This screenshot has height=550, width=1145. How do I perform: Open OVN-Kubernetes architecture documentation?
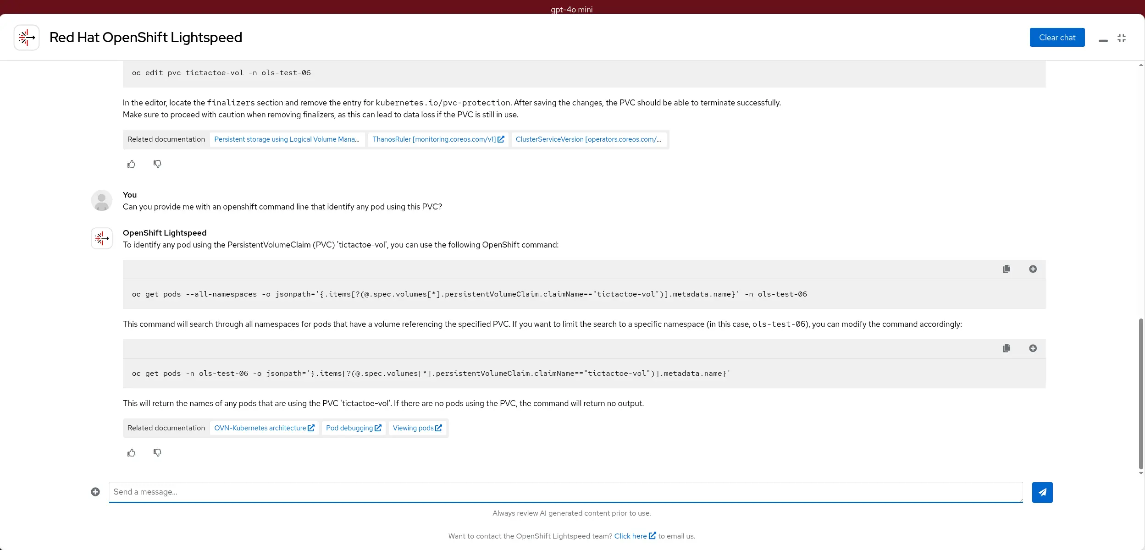coord(264,428)
